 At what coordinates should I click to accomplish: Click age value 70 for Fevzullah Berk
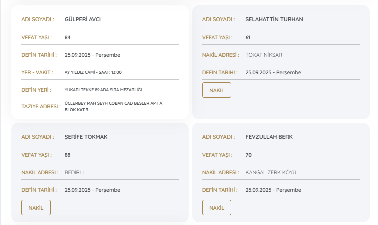pos(248,155)
